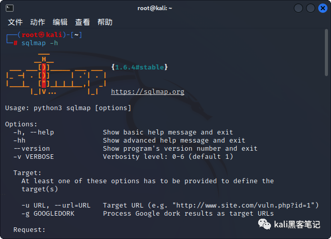
Task: Click the terminal icon in the title bar
Action: click(x=10, y=8)
